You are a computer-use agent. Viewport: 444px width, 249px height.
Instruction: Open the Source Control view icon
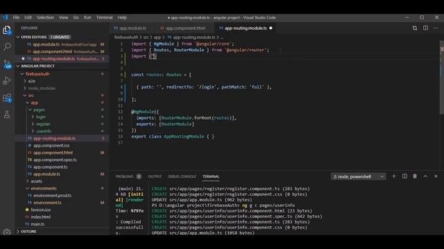[x=7, y=64]
